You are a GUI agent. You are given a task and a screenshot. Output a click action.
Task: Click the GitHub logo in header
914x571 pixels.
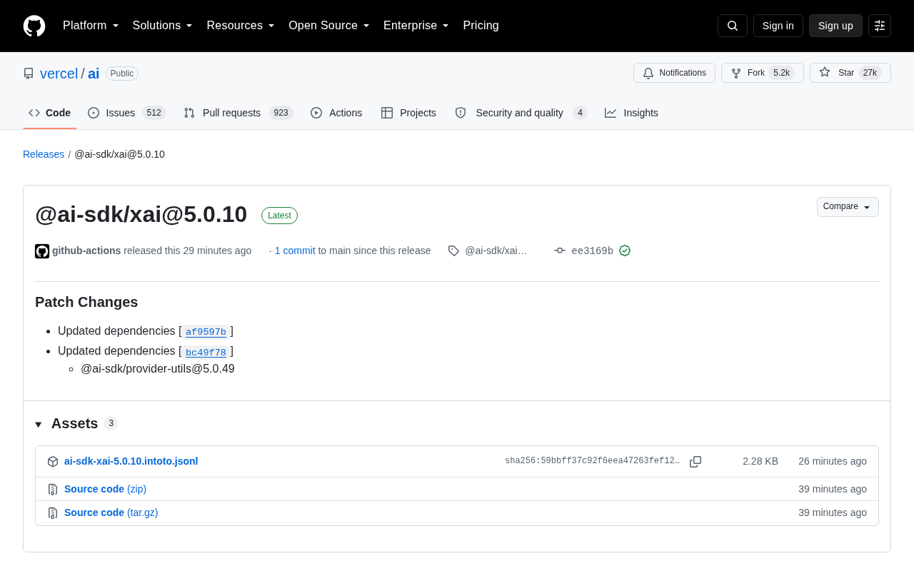[34, 26]
